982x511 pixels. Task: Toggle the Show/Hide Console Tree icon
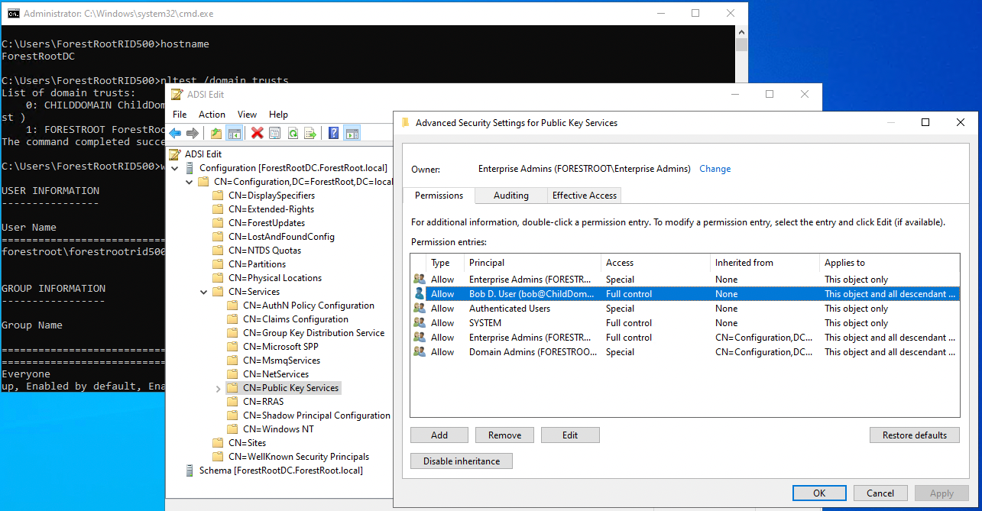click(x=235, y=133)
